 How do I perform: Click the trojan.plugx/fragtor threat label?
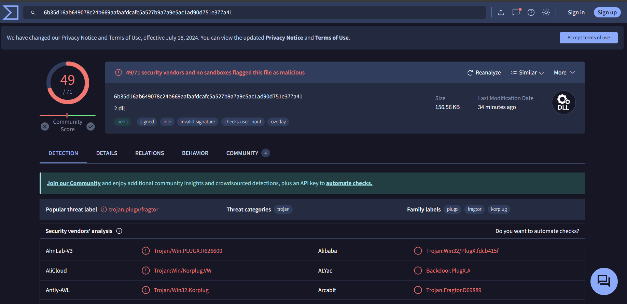134,209
